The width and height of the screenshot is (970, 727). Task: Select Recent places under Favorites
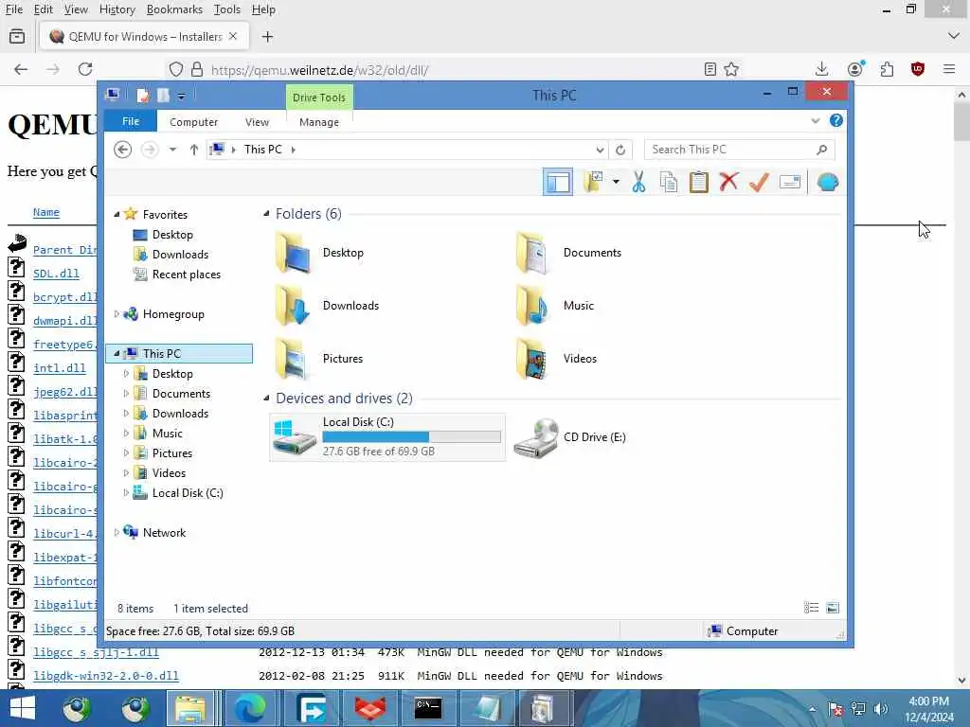pos(187,274)
